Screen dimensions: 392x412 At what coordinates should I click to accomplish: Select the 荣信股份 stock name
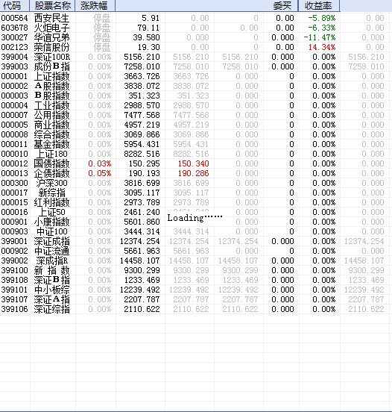coord(51,47)
